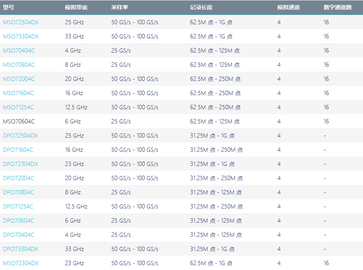Open the MSO72004C model link
363x270 pixels.
pyautogui.click(x=19, y=79)
